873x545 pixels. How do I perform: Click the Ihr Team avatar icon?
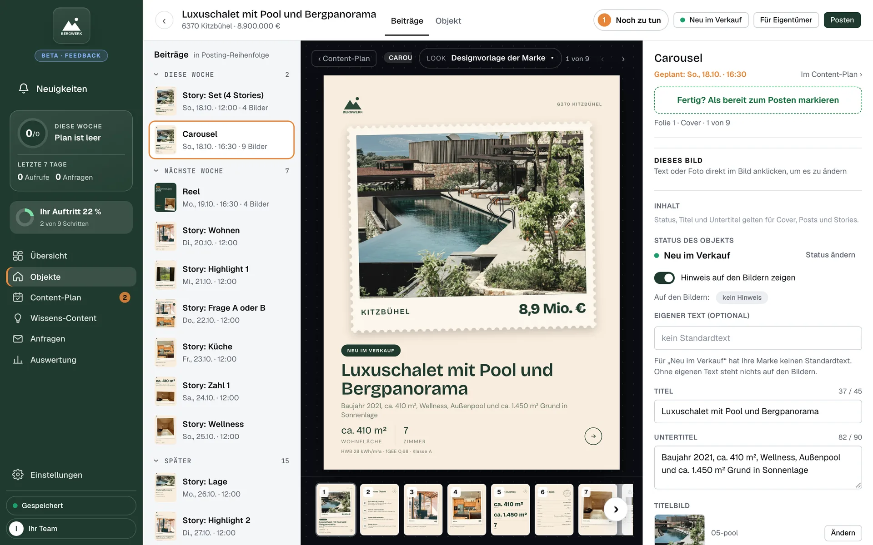click(x=16, y=529)
